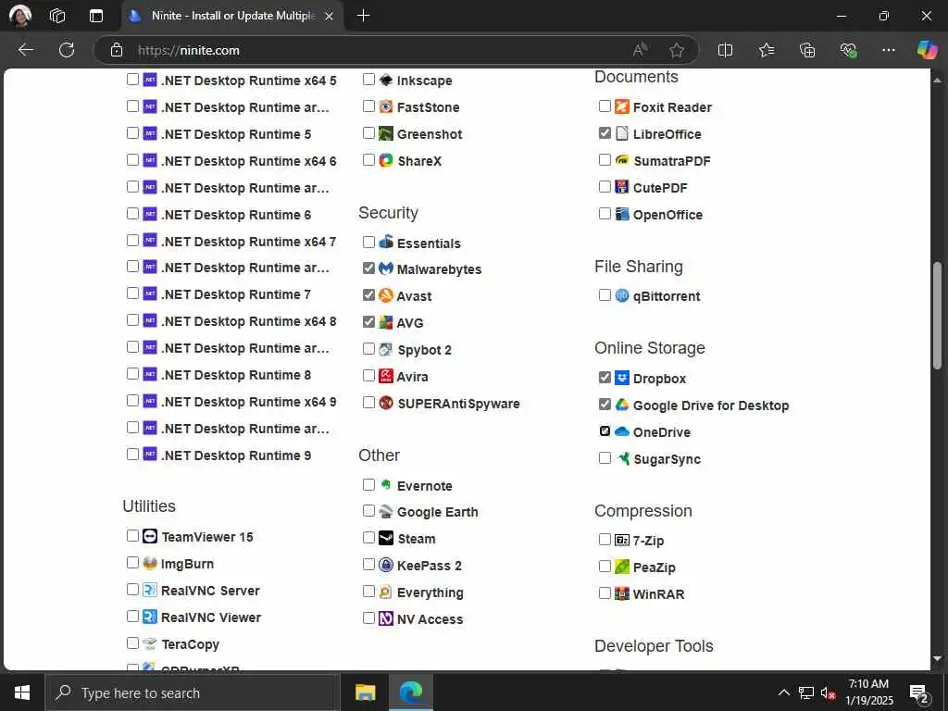The height and width of the screenshot is (711, 948).
Task: Click the FastStone app icon
Action: [386, 106]
